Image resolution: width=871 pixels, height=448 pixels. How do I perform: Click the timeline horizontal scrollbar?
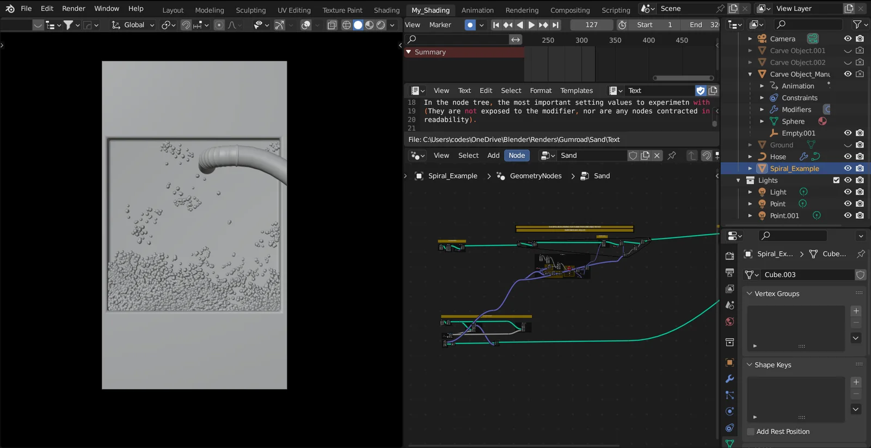pos(683,78)
